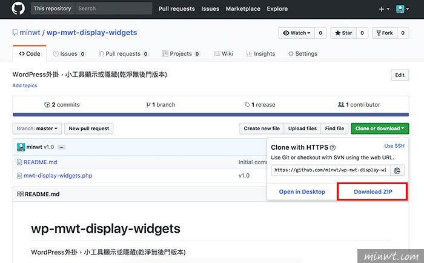
Task: Open the minwt owner profile link
Action: [30, 33]
